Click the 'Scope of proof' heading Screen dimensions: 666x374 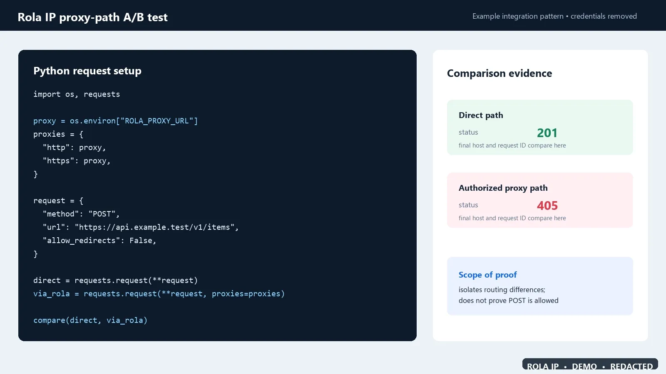tap(488, 275)
